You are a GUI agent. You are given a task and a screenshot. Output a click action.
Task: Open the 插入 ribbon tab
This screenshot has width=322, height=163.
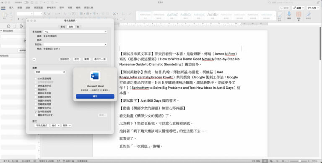pyautogui.click(x=11, y=8)
